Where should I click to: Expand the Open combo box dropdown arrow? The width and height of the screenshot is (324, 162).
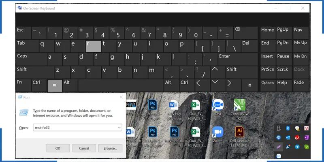pyautogui.click(x=119, y=127)
